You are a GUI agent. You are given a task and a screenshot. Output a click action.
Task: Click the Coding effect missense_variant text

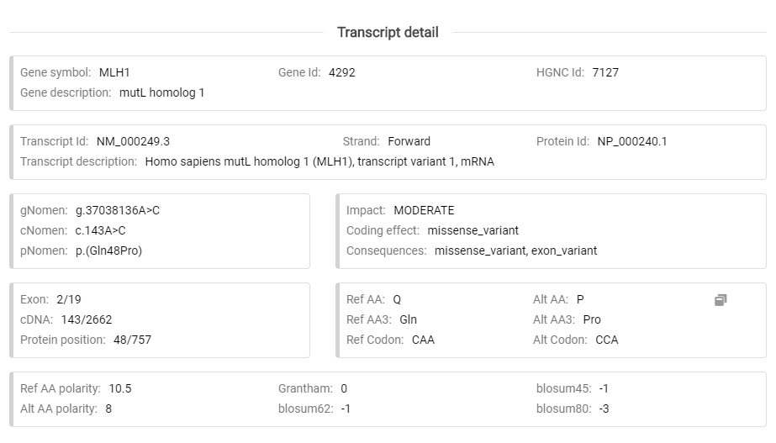coord(472,230)
